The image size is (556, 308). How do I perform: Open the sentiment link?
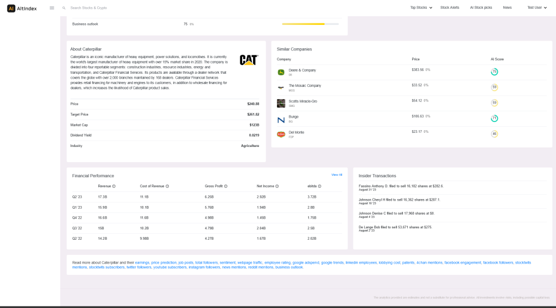click(x=228, y=262)
